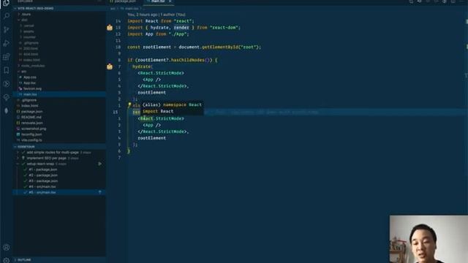Screen dimensions: 468x263
Task: Click CodeTour bubble beside the hydrate( line
Action: coord(110,66)
